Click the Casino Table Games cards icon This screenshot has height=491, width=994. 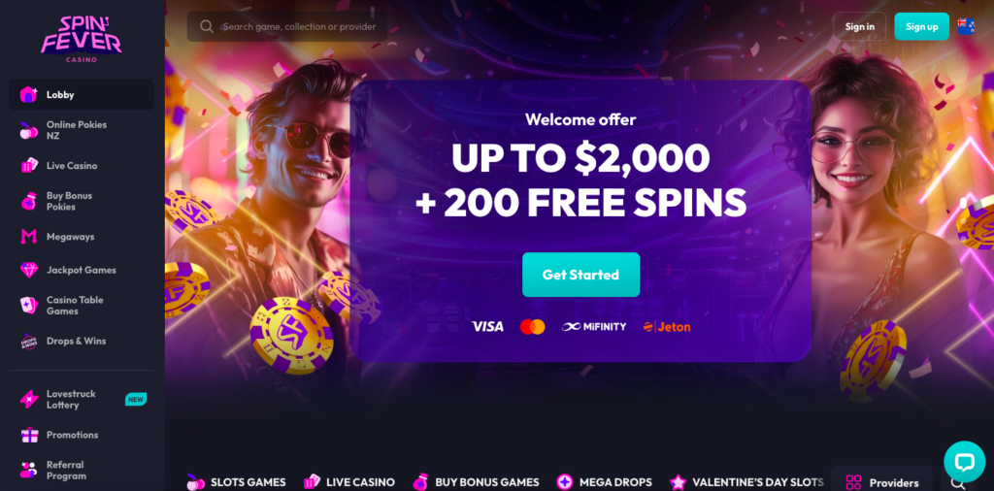(x=28, y=306)
